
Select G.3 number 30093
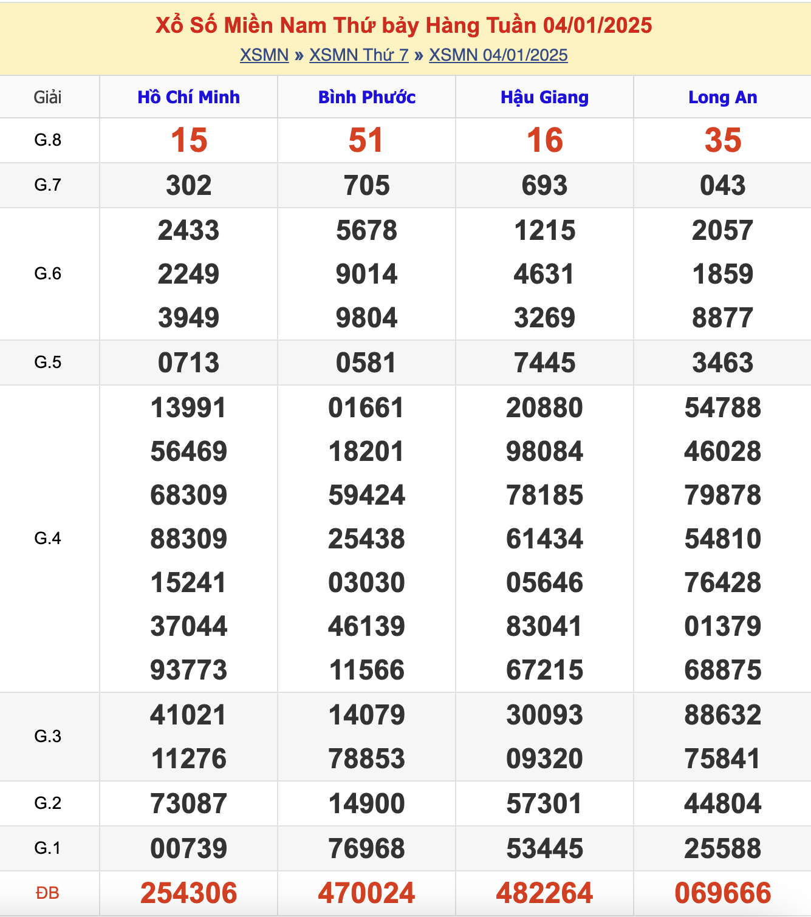tap(545, 715)
